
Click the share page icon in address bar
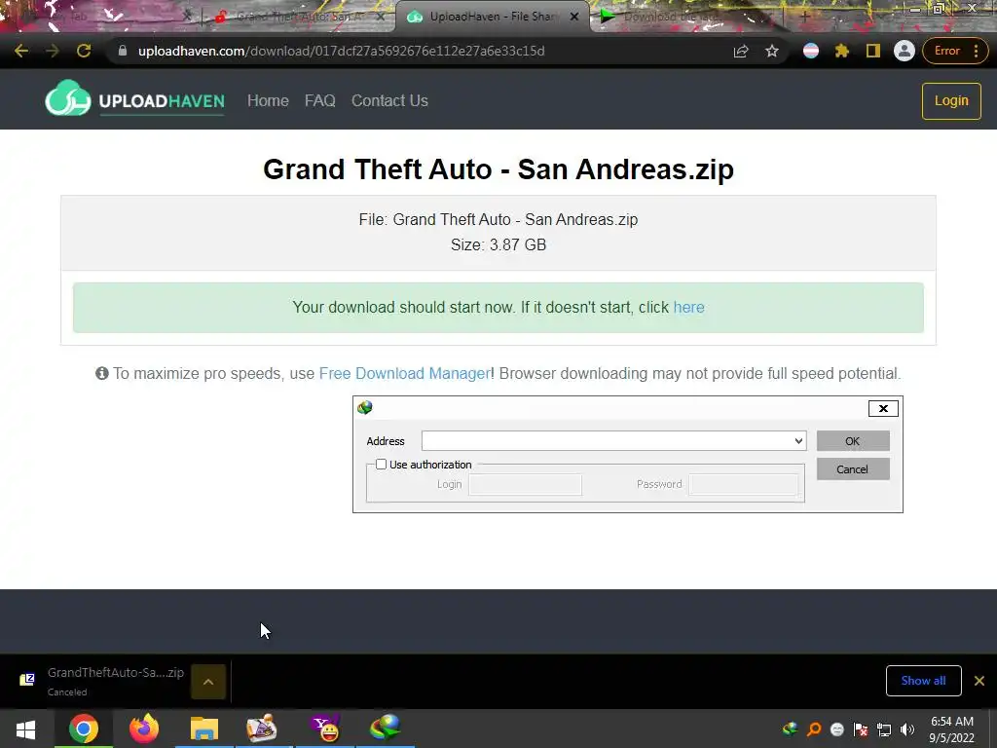[741, 51]
